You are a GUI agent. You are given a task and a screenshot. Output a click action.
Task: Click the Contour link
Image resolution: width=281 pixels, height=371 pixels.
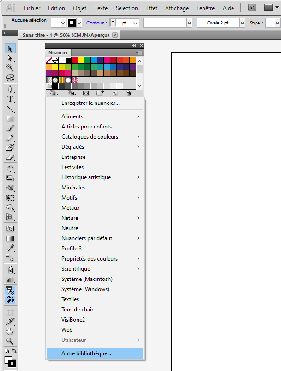tap(96, 23)
